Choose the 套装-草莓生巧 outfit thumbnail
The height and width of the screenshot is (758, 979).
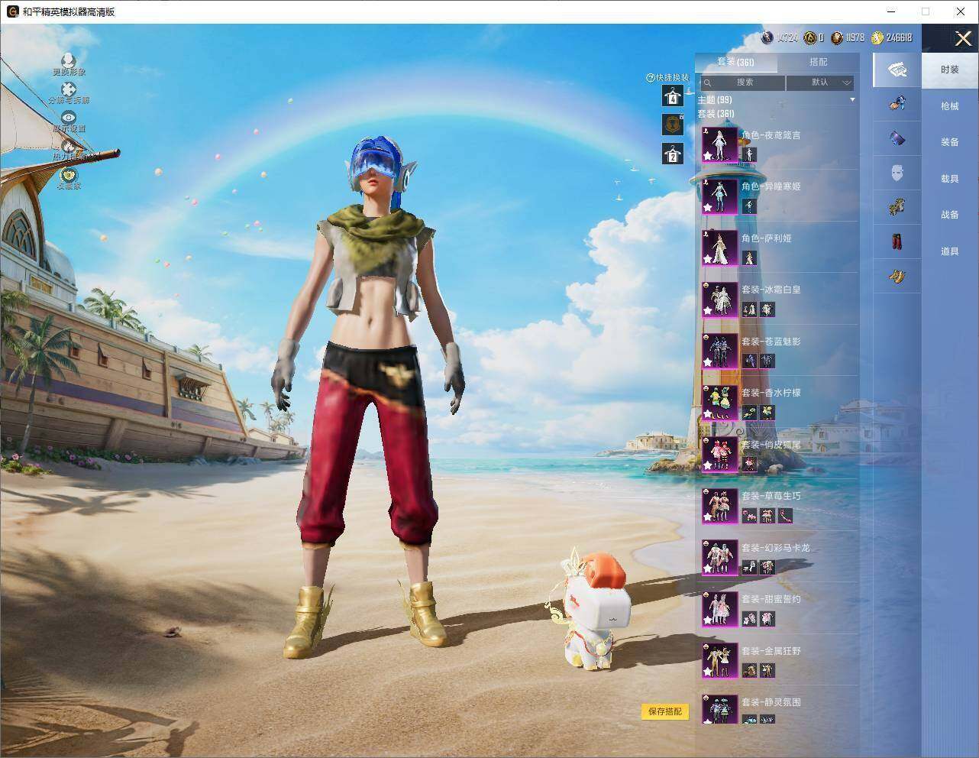719,506
